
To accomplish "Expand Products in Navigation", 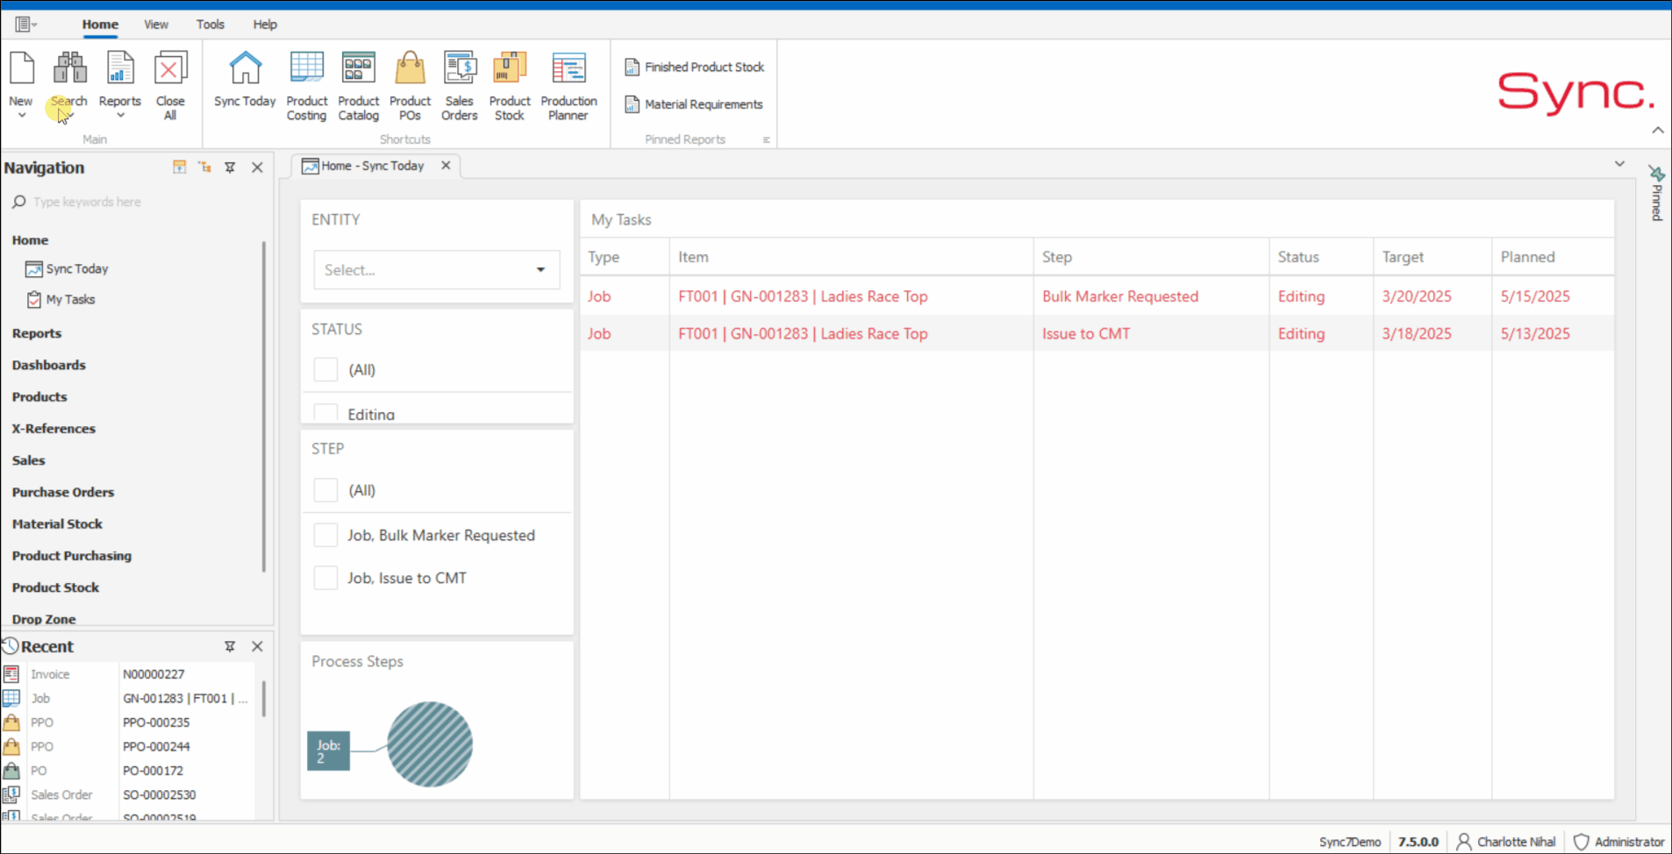I will point(39,396).
